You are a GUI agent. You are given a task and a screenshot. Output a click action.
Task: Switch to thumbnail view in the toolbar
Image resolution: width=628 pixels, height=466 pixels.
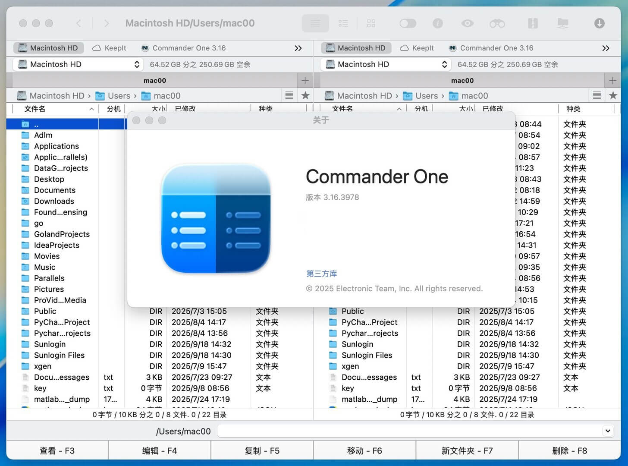(371, 23)
